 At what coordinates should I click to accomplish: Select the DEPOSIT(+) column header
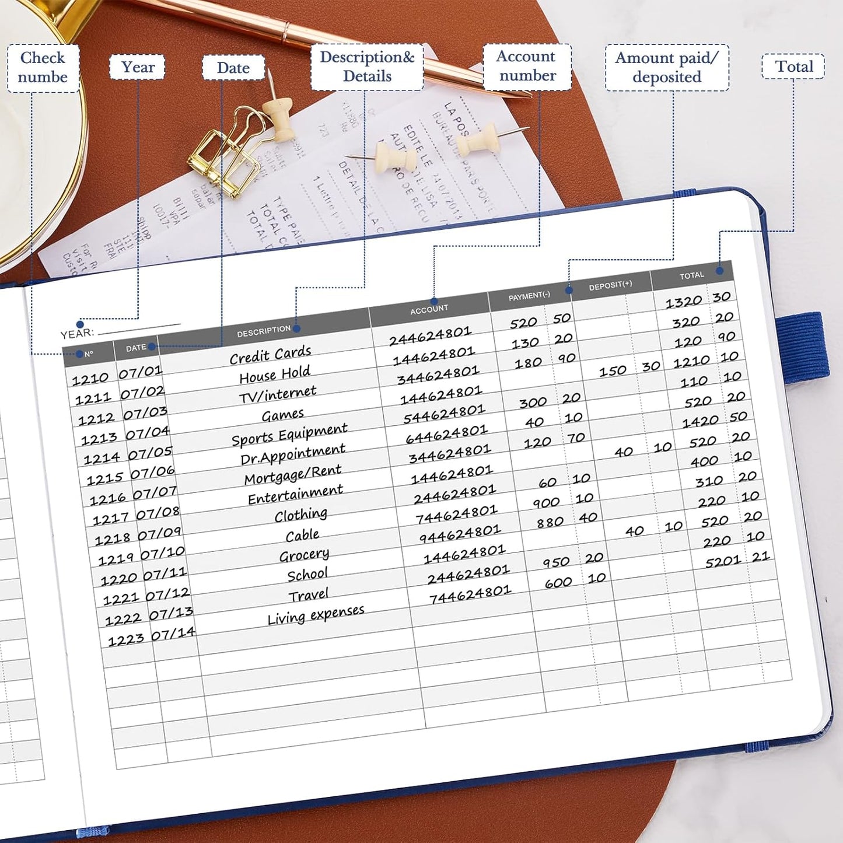(610, 285)
